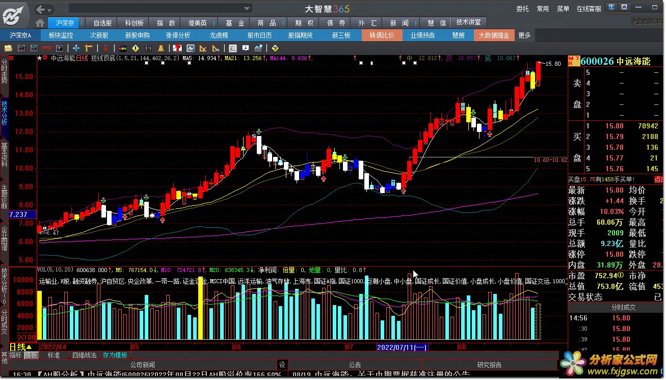Click the yellow diamond question help icon
The height and width of the screenshot is (380, 666).
coord(275,48)
